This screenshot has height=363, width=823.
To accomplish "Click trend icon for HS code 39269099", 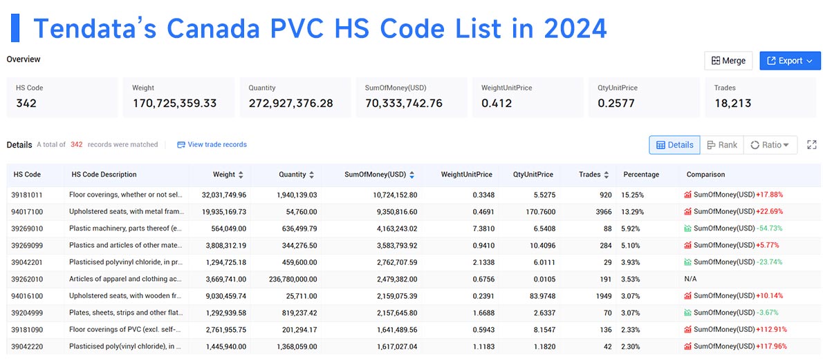I will (687, 245).
